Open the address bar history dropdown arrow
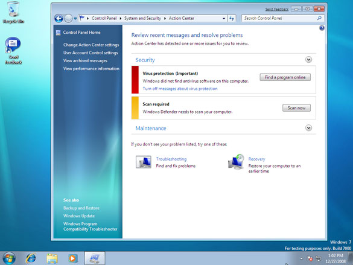353x265 pixels. (223, 19)
